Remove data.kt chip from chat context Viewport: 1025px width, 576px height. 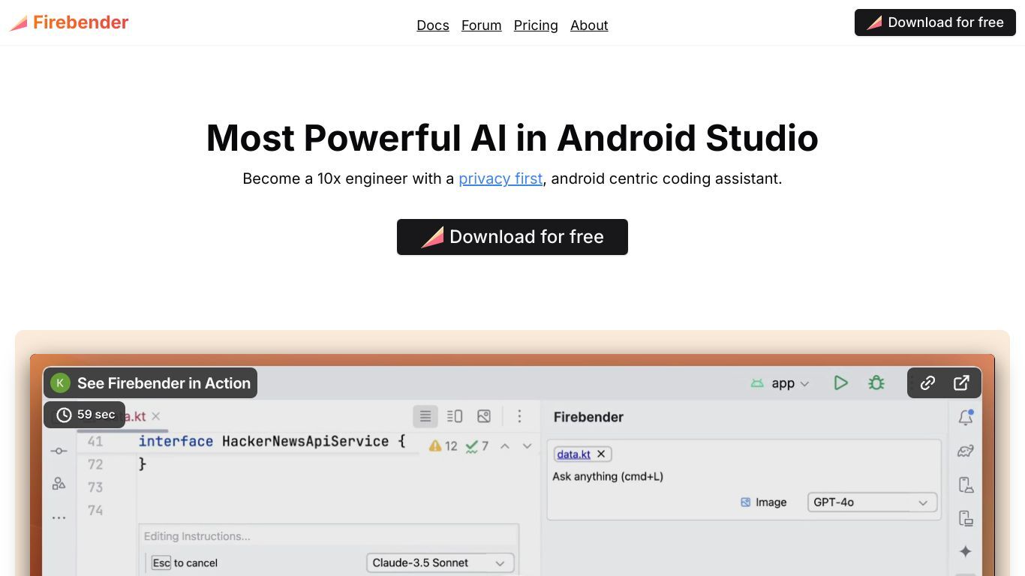[601, 454]
